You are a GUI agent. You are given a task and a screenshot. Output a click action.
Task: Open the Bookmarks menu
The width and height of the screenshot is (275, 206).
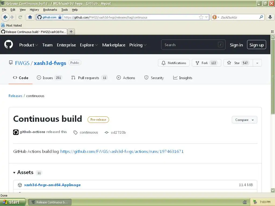click(x=50, y=10)
